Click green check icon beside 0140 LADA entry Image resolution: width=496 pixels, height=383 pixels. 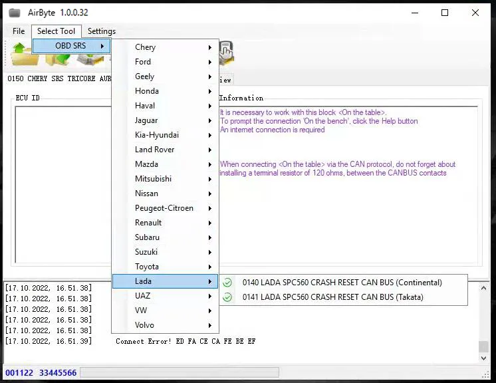coord(228,283)
